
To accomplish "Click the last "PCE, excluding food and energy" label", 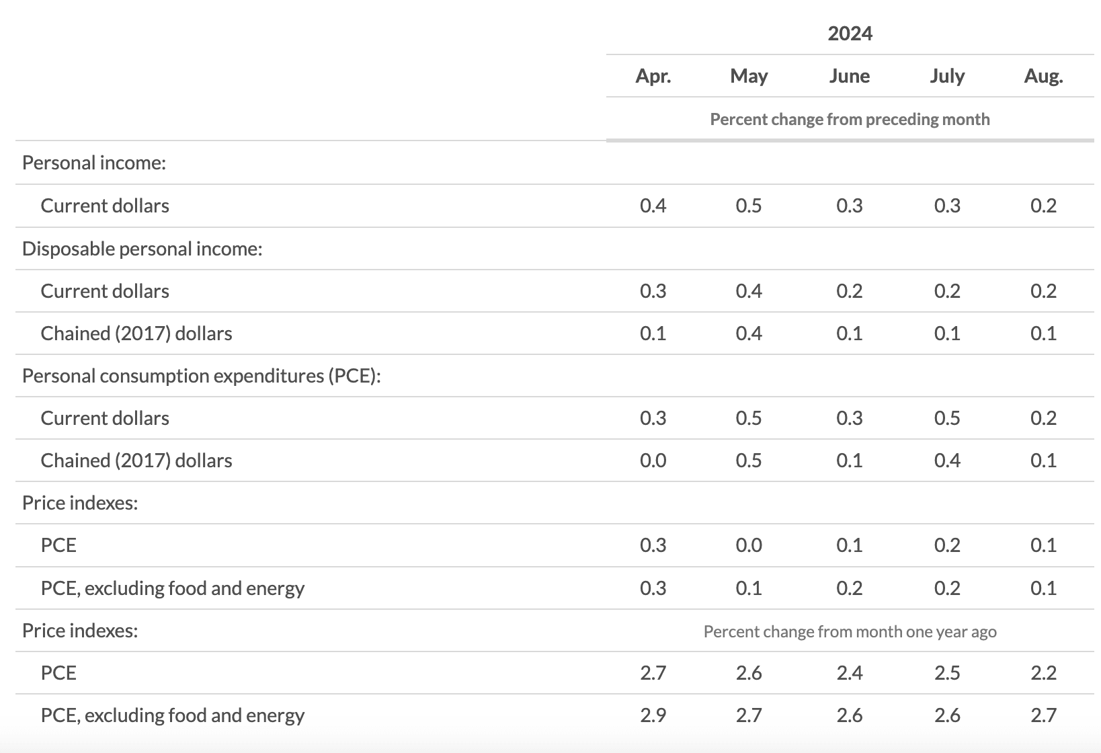I will coord(172,715).
